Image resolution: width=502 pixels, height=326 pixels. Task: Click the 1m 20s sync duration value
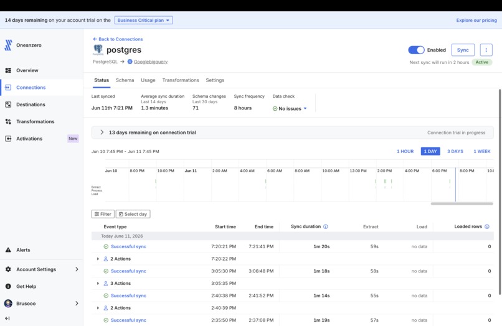tap(321, 246)
